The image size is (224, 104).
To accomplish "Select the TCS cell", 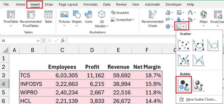I will pos(32,75).
